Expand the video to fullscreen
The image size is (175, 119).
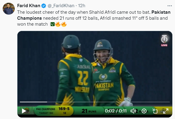[166, 111]
